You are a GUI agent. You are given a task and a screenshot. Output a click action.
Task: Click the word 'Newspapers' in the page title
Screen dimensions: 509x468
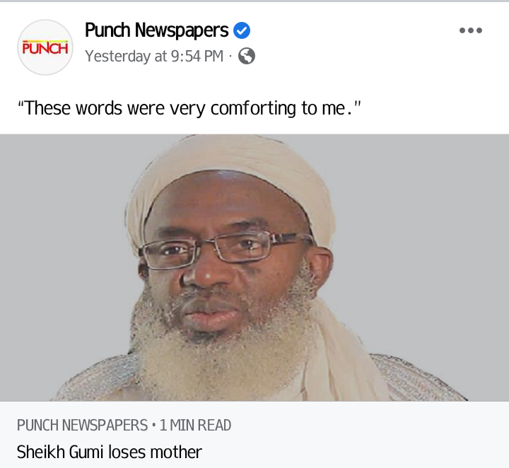[182, 30]
